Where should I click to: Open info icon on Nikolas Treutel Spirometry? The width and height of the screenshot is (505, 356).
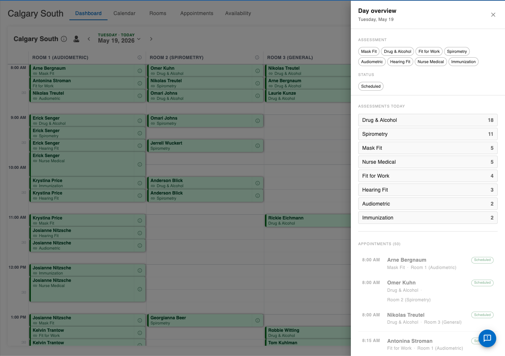click(258, 83)
